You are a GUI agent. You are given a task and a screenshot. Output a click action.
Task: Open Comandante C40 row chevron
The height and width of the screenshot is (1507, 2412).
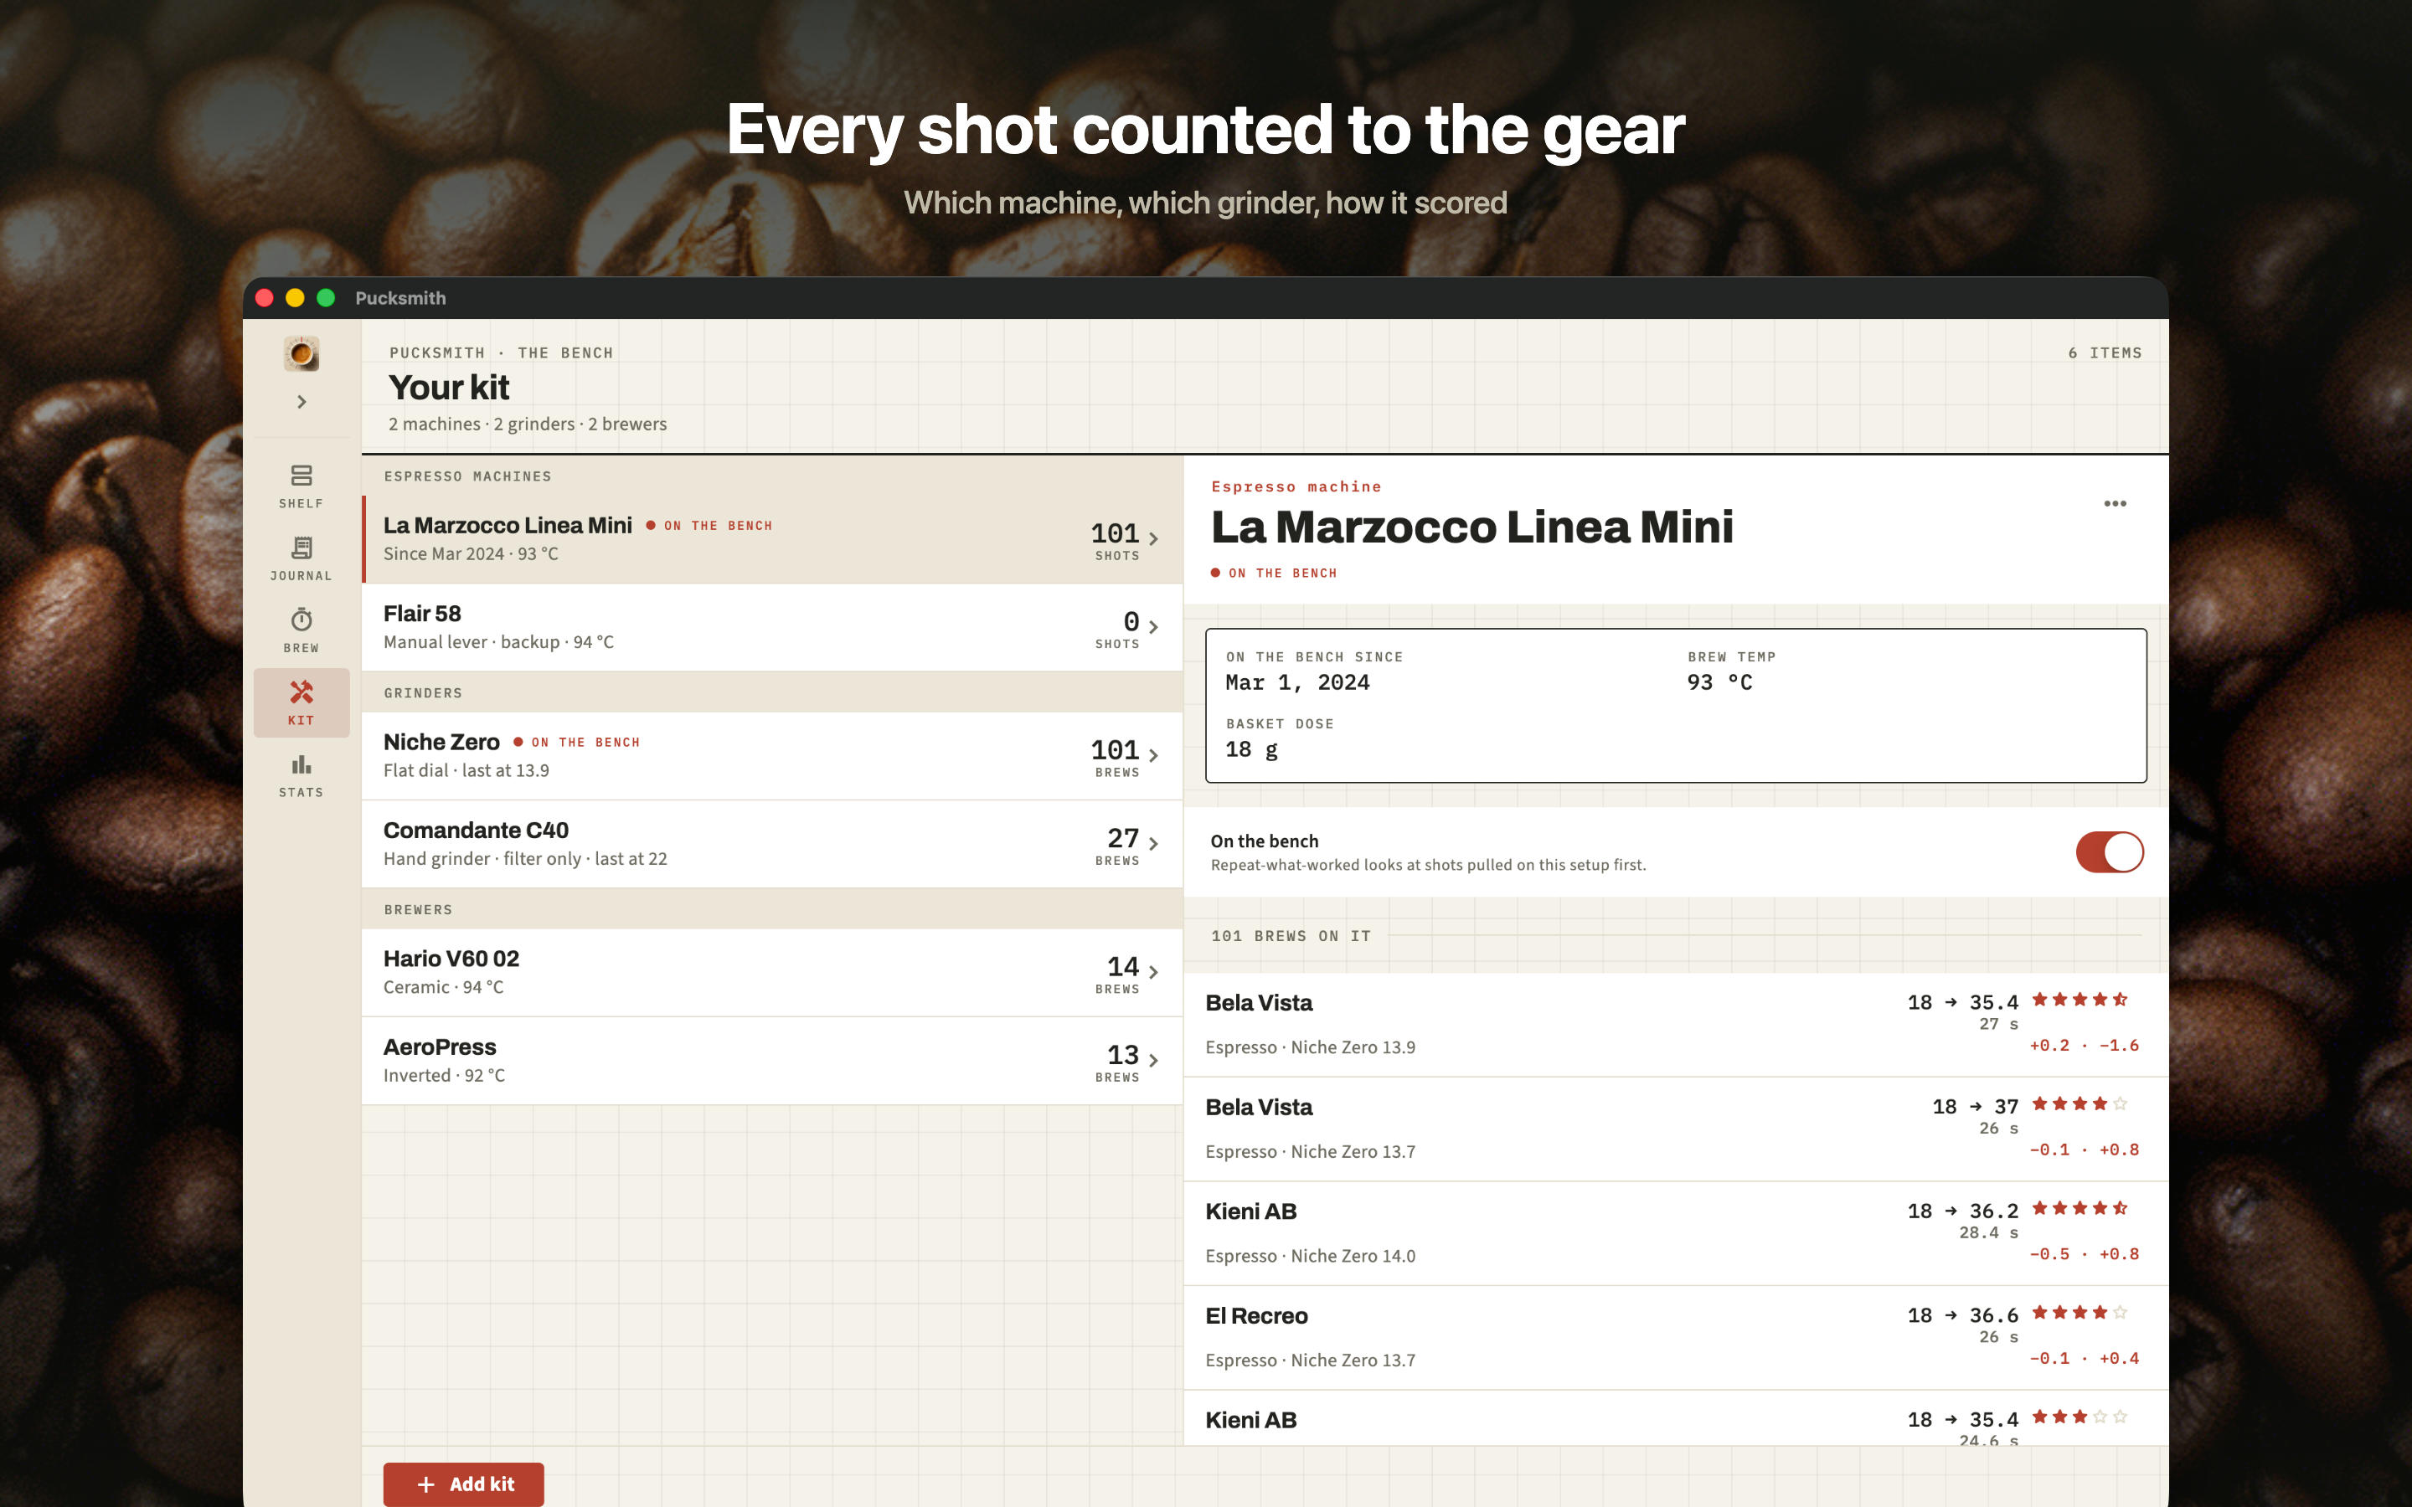tap(1153, 843)
